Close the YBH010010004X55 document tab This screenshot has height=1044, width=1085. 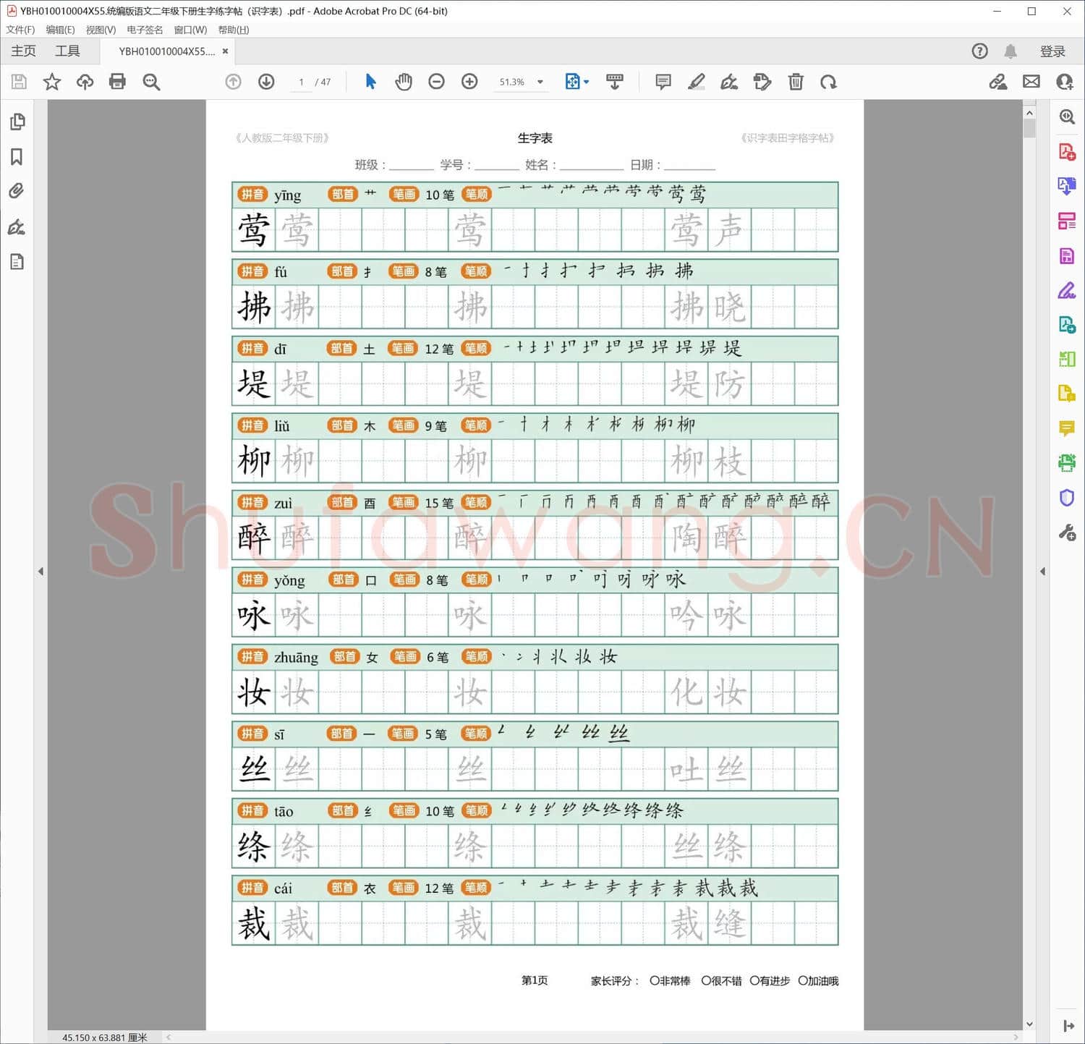point(225,51)
